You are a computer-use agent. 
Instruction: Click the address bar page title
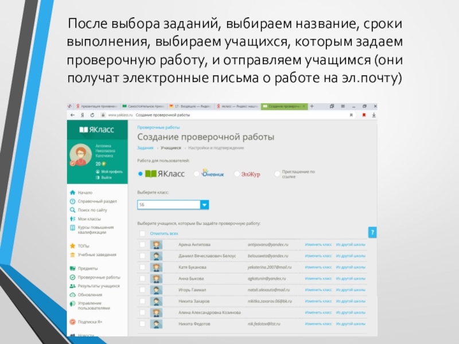click(163, 115)
